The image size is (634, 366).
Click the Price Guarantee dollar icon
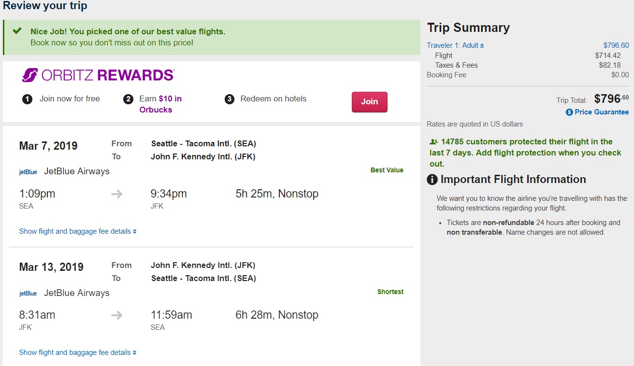(x=569, y=112)
